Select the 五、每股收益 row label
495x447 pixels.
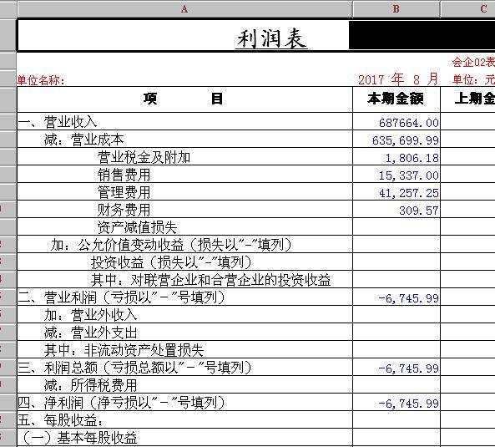click(x=60, y=420)
